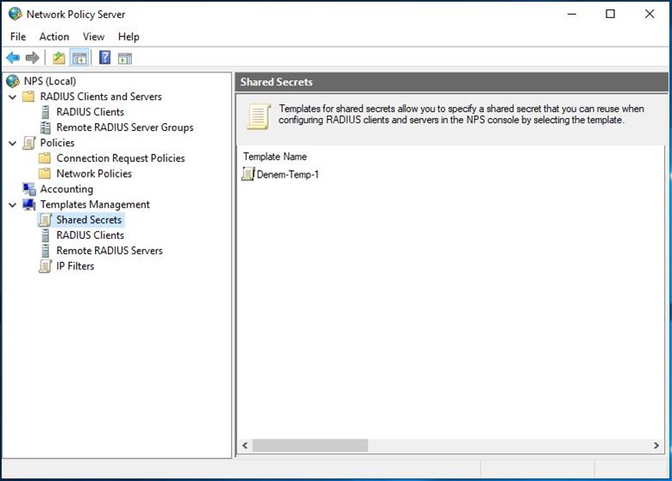Click the Up One Level folder icon

pyautogui.click(x=59, y=58)
